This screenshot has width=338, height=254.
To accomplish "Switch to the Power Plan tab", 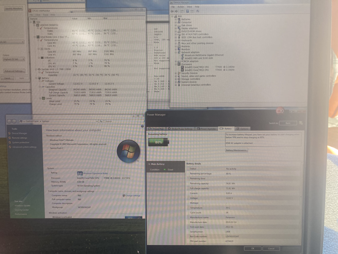I will point(156,129).
